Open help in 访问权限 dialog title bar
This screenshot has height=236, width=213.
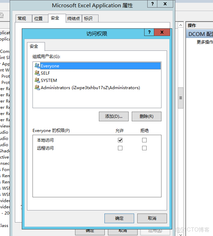pyautogui.click(x=149, y=32)
